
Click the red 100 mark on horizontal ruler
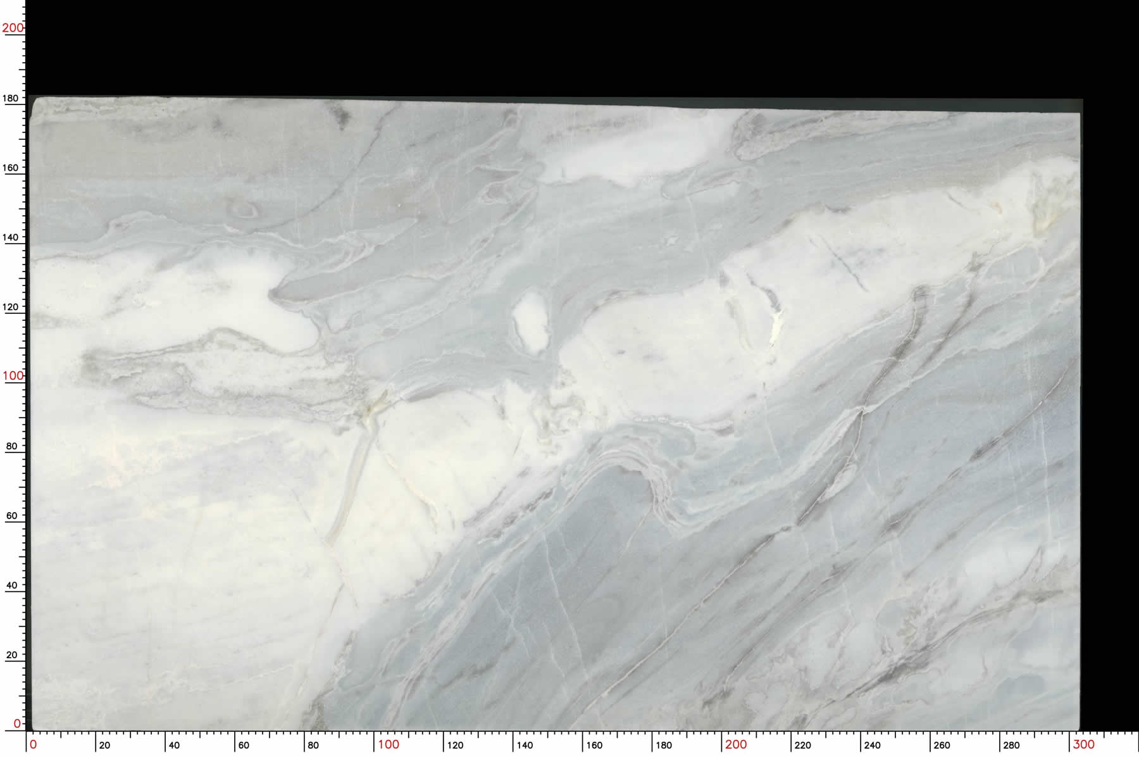point(389,744)
